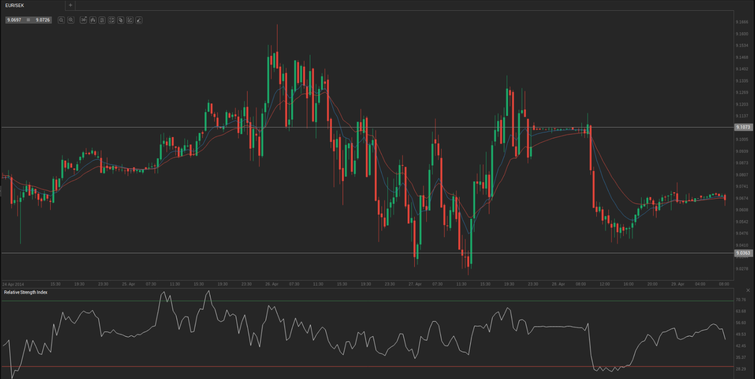This screenshot has height=379, width=755.
Task: Add a new chart tab with plus
Action: coord(70,5)
